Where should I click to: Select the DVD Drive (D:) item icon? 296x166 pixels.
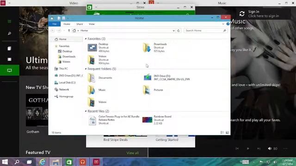pyautogui.click(x=148, y=77)
